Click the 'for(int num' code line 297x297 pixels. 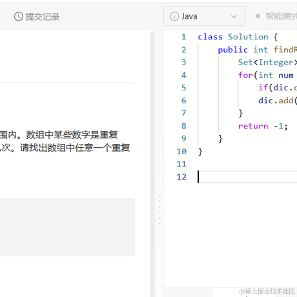click(266, 75)
